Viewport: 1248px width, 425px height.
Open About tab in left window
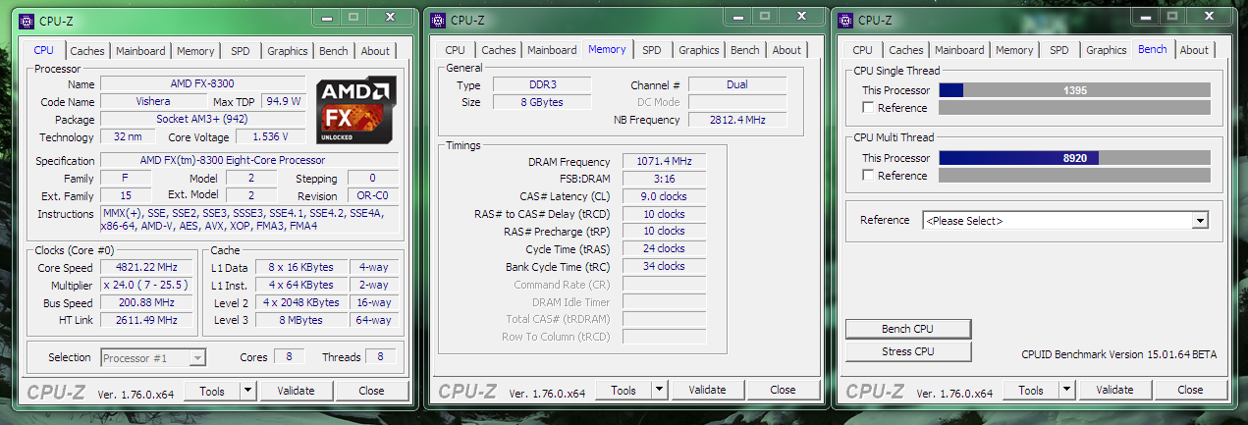tap(375, 51)
